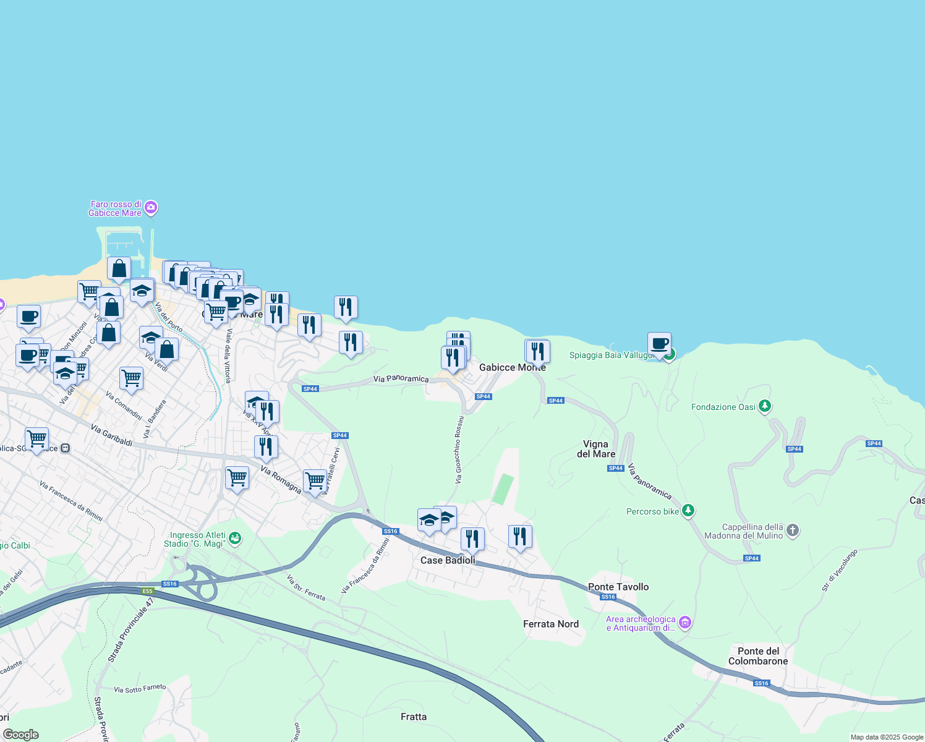Click the SP44 route shield near Vigna del Mare
The image size is (925, 742).
[x=615, y=468]
